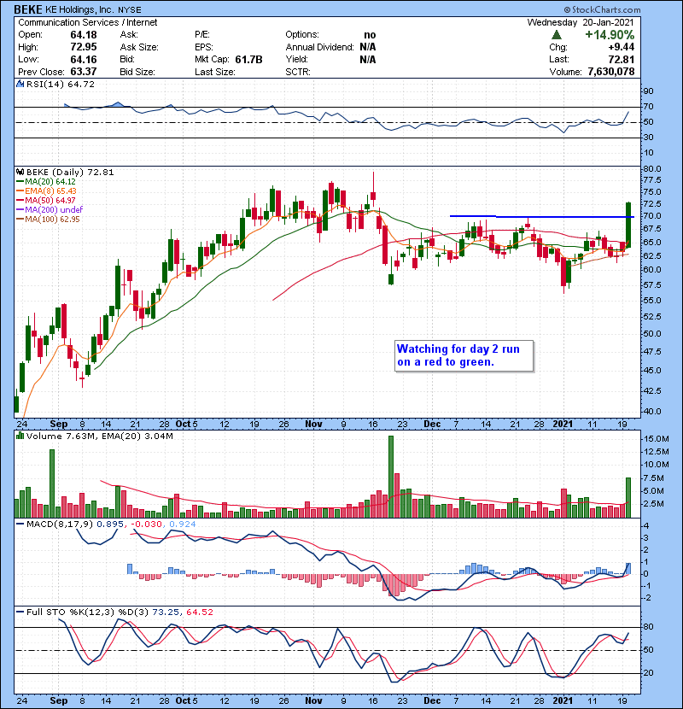
Task: Click the SCTR label
Action: coord(298,72)
